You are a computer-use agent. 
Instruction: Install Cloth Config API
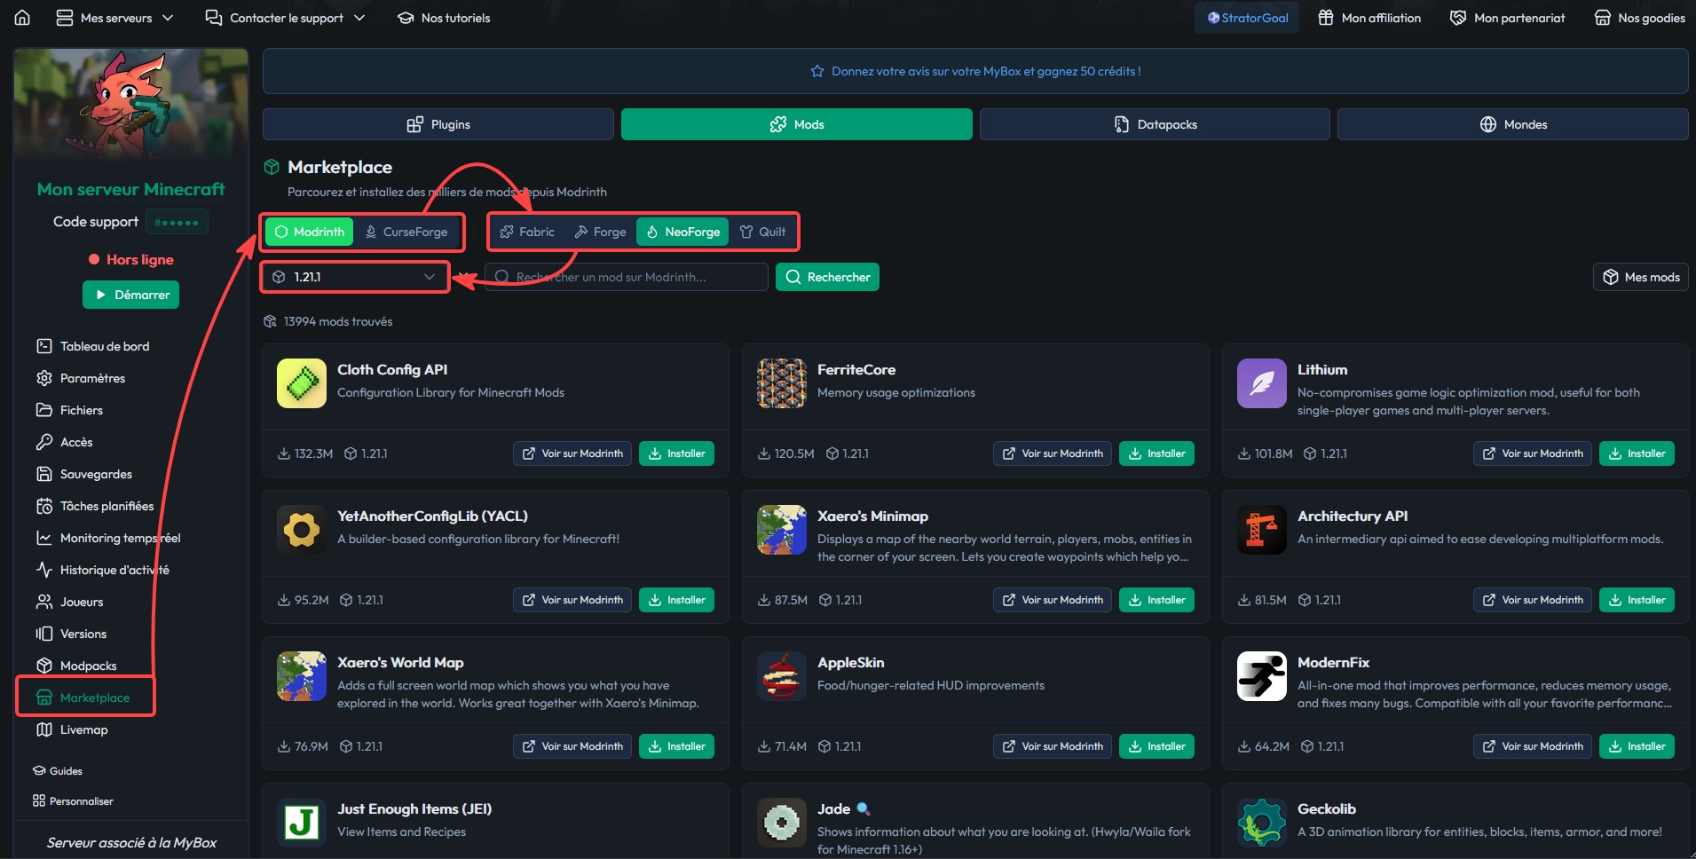click(676, 453)
